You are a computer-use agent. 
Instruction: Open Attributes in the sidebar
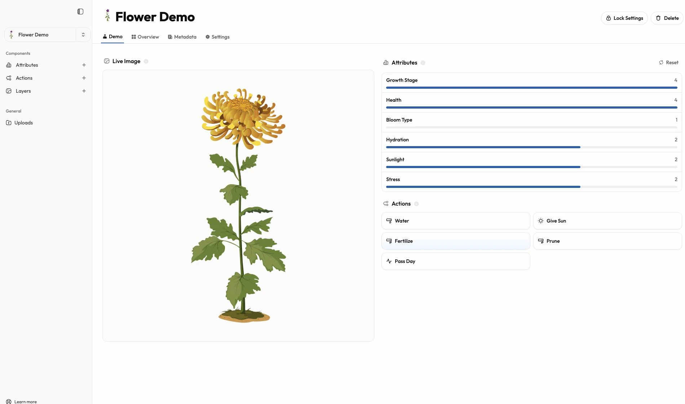pos(27,65)
